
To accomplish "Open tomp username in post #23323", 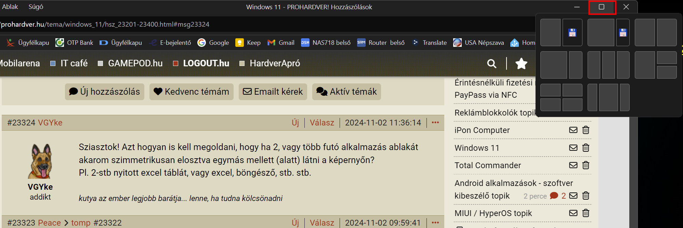I will [81, 223].
